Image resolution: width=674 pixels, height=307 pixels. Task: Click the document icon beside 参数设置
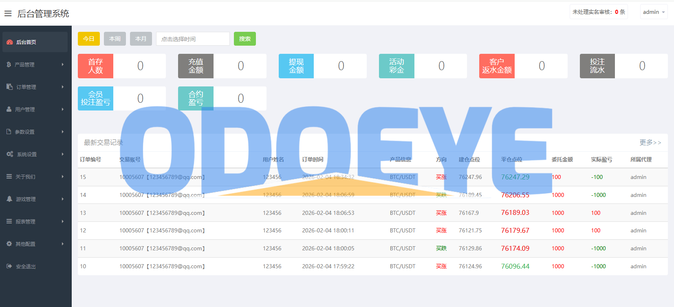coord(9,132)
